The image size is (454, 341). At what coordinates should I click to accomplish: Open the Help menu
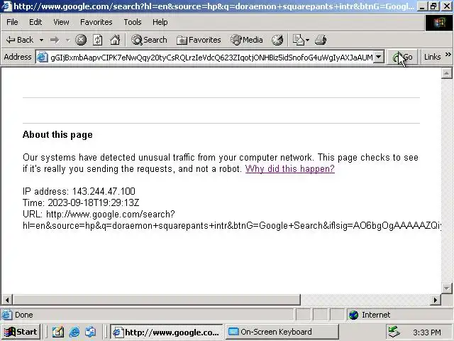pos(160,22)
